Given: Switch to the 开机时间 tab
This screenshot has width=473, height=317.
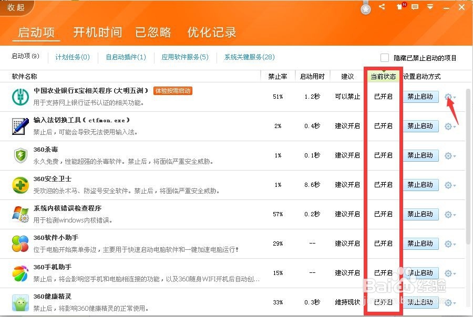Looking at the screenshot, I should [97, 32].
